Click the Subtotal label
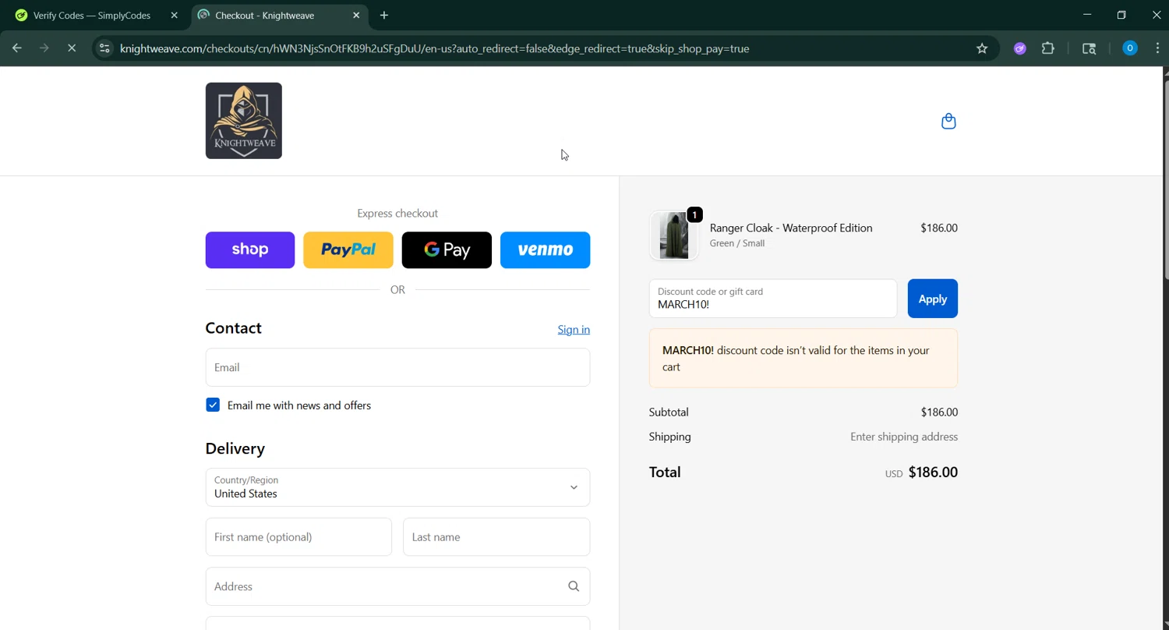1169x630 pixels. point(669,412)
